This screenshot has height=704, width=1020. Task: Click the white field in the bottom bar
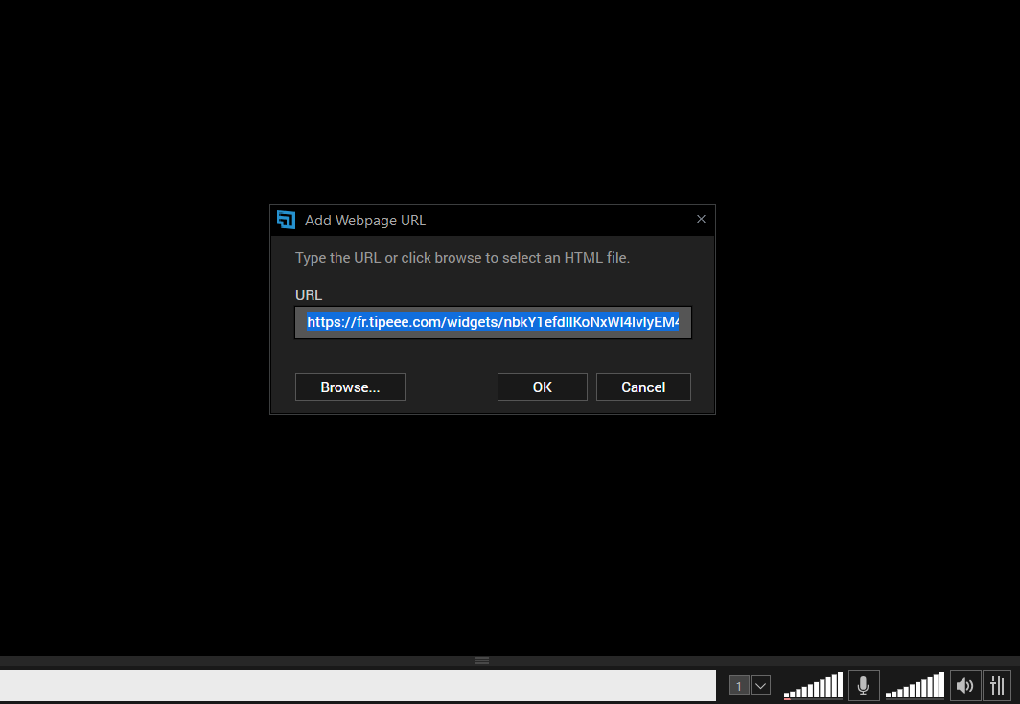(355, 686)
